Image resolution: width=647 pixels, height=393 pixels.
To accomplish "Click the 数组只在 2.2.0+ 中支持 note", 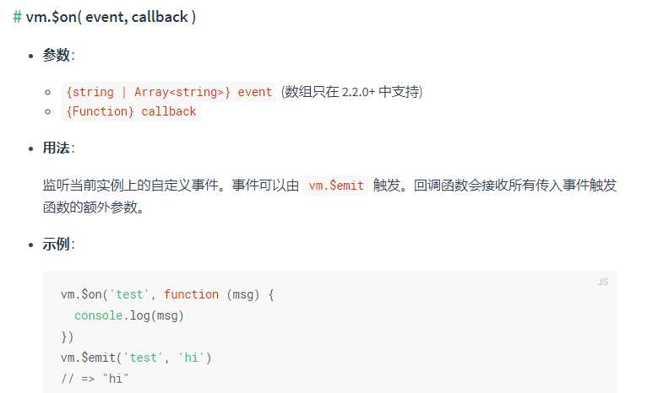I will tap(351, 92).
